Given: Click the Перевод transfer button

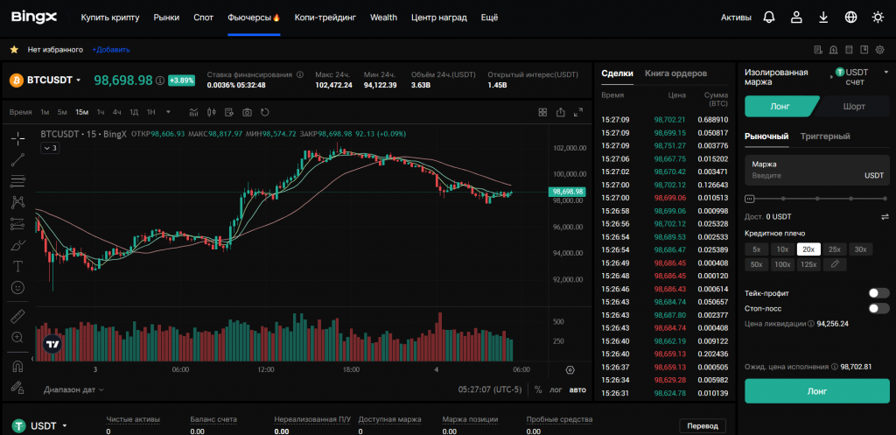Looking at the screenshot, I should click(703, 426).
